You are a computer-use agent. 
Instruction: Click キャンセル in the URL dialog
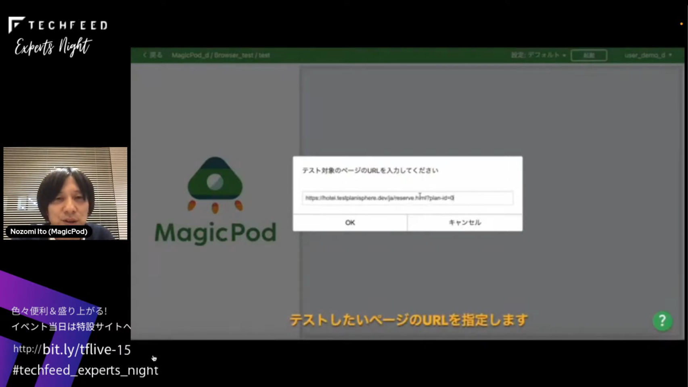pyautogui.click(x=465, y=222)
